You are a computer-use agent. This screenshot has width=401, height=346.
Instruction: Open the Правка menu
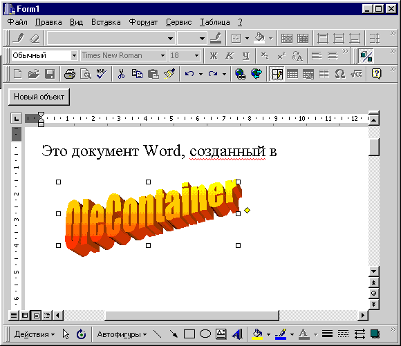coord(48,22)
